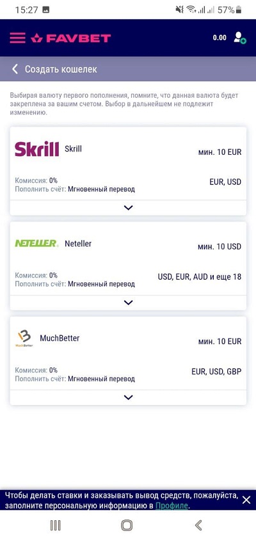
Task: Expand the Neteller card details
Action: click(128, 303)
